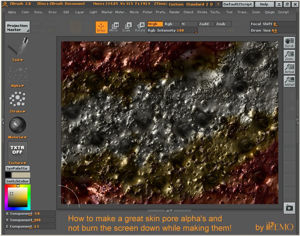
Task: Activate the Move tool icon
Action: pyautogui.click(x=114, y=27)
